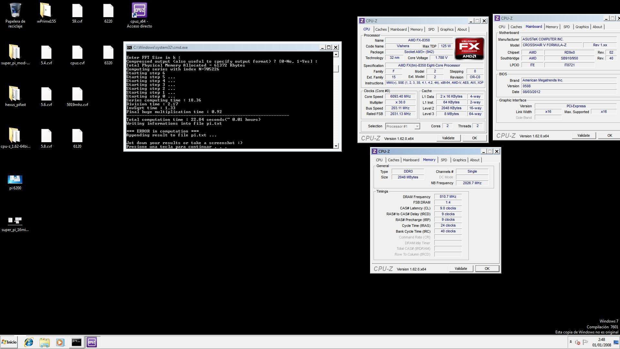The image size is (620, 349).
Task: Click the AMD FX-8350 name field
Action: tap(419, 40)
